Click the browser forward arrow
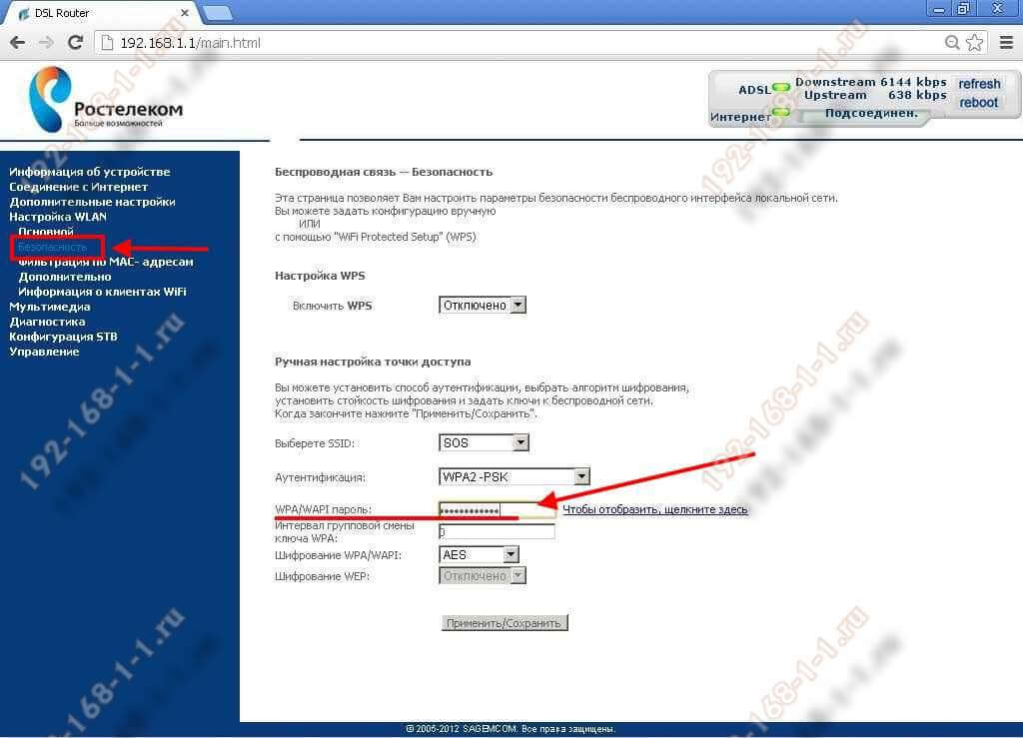The height and width of the screenshot is (738, 1023). click(46, 43)
